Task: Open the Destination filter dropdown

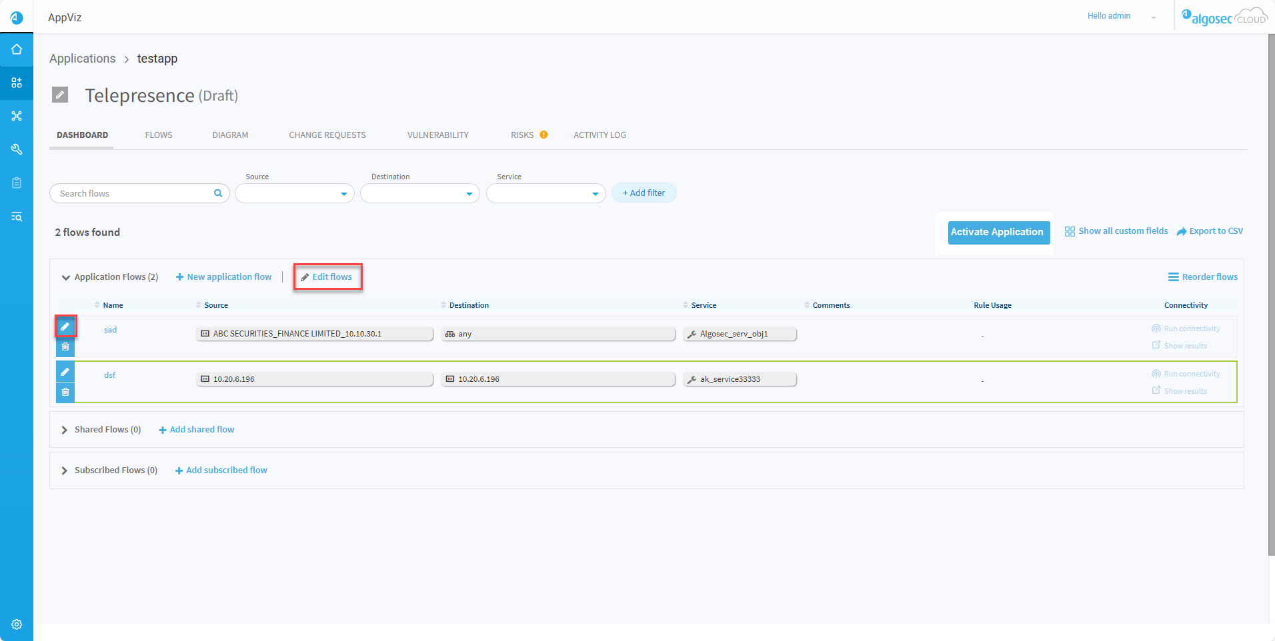Action: click(419, 194)
